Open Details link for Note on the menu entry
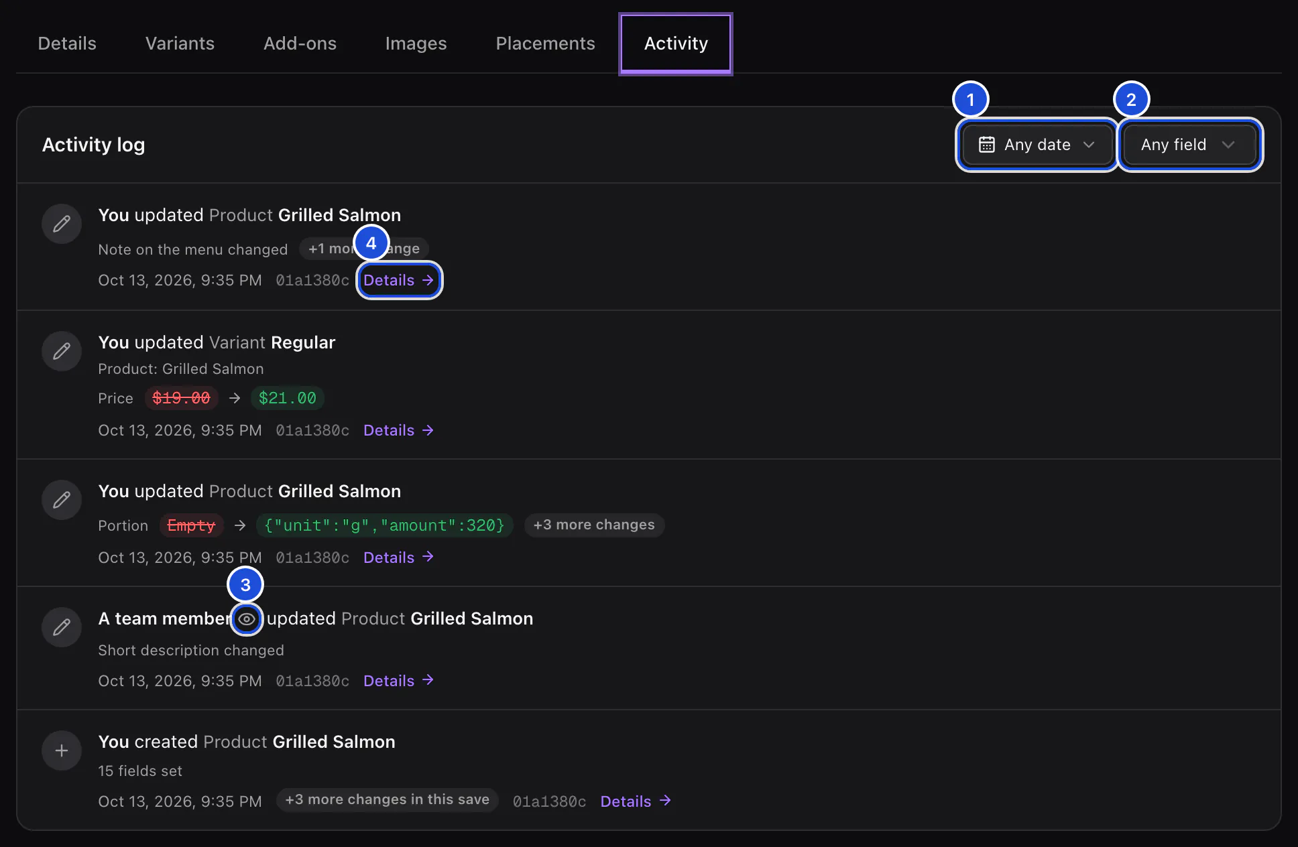 click(399, 280)
